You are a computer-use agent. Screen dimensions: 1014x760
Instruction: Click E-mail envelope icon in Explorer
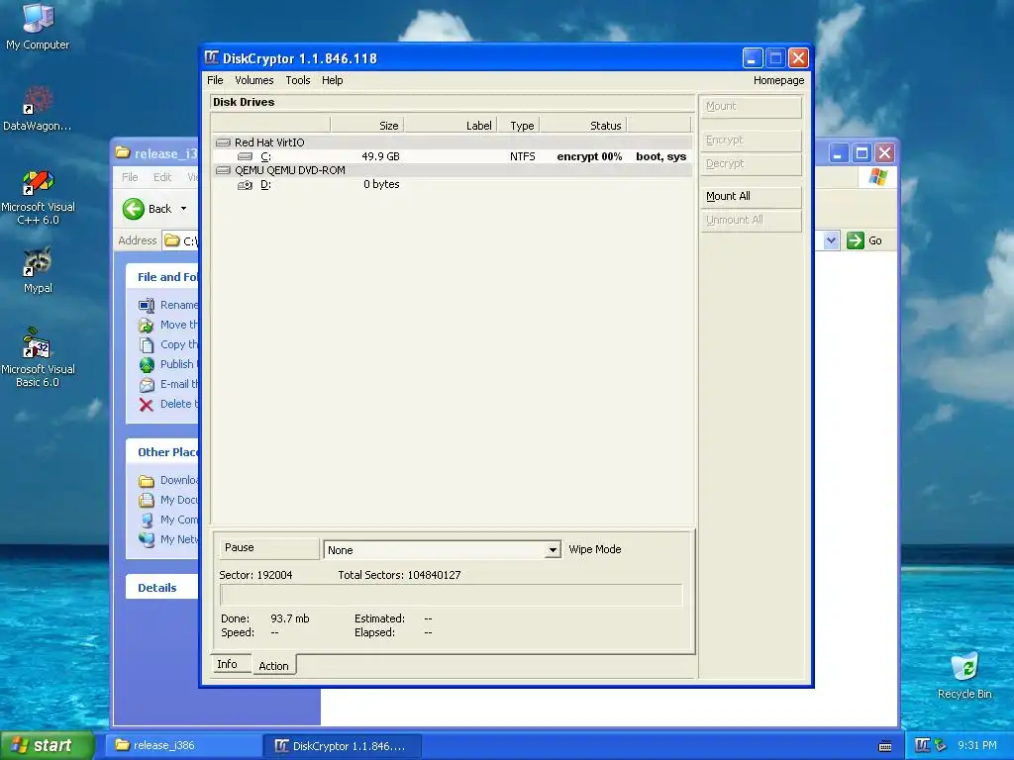click(147, 385)
